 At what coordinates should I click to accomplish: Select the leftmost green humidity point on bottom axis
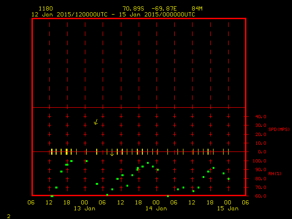[52, 196]
